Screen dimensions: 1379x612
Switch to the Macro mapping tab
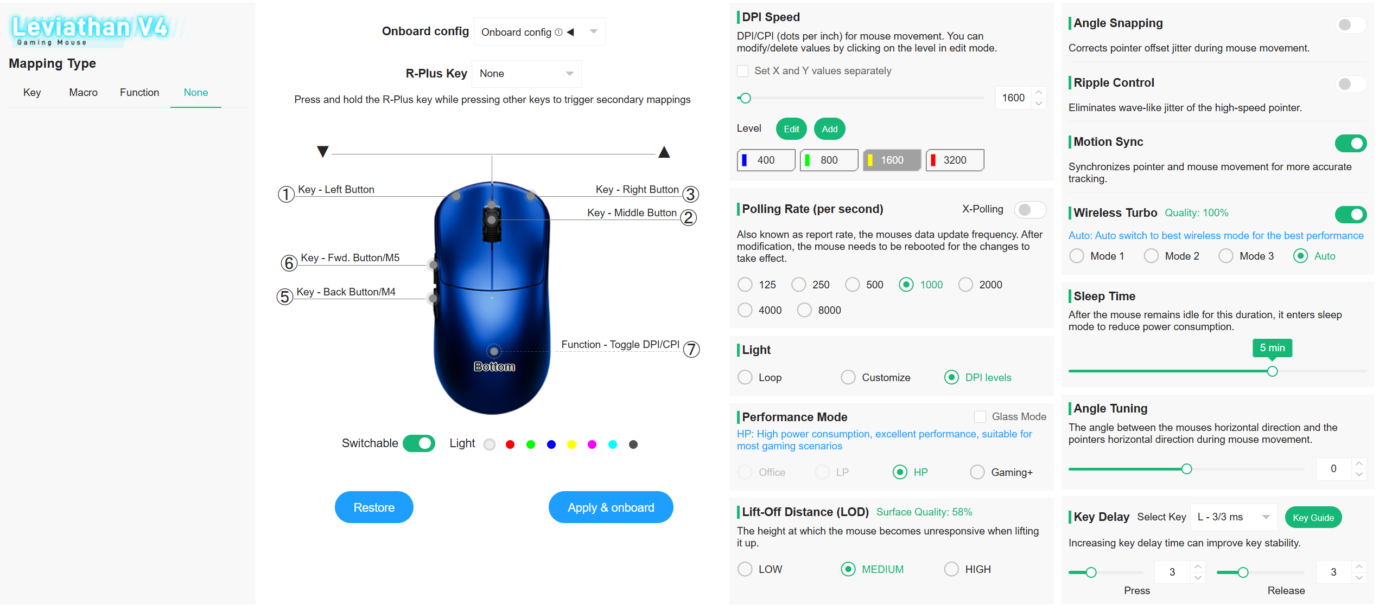point(83,93)
